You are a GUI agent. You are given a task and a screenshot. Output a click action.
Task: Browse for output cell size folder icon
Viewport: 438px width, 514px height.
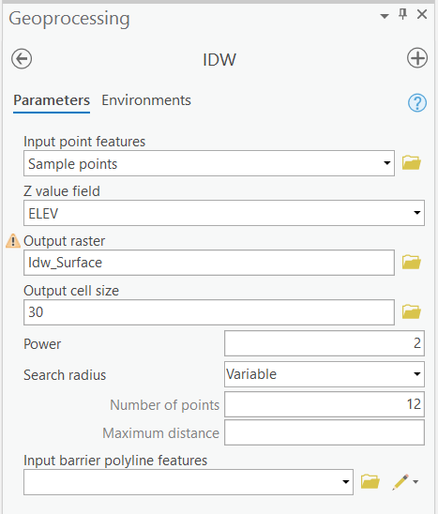pos(412,311)
